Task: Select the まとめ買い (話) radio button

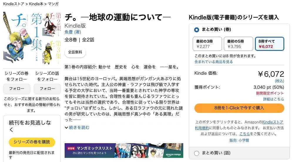Action: point(196,153)
